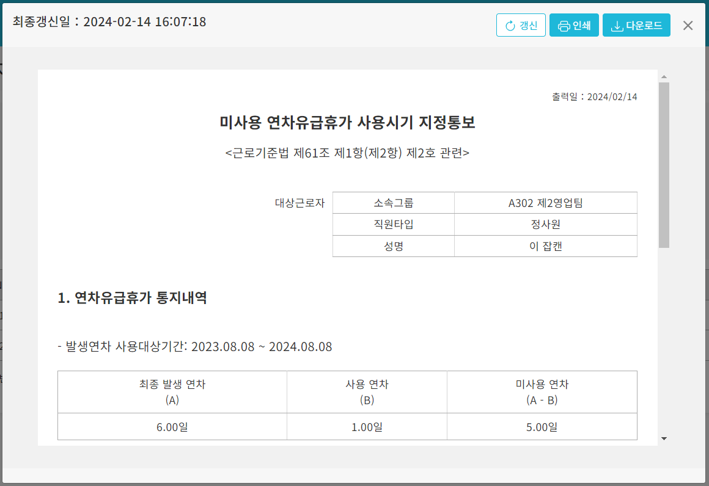
Task: Print the document with 인쇄 button
Action: pos(574,25)
